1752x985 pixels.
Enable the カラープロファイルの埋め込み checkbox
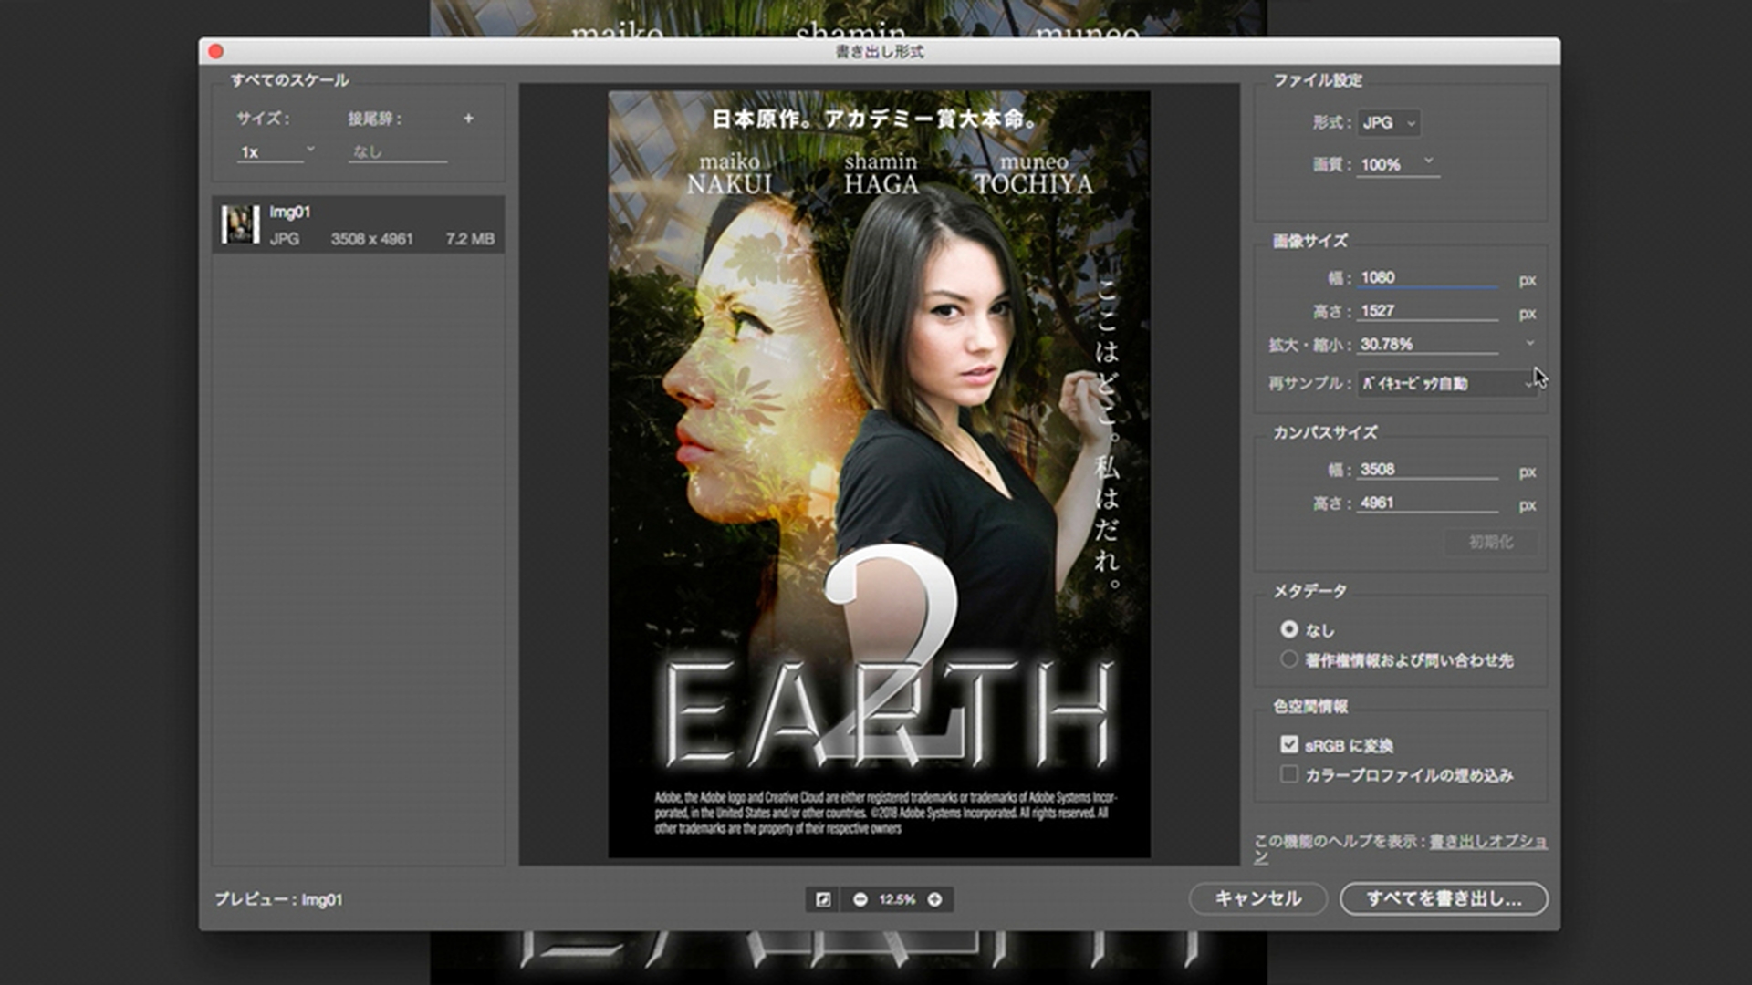point(1289,774)
